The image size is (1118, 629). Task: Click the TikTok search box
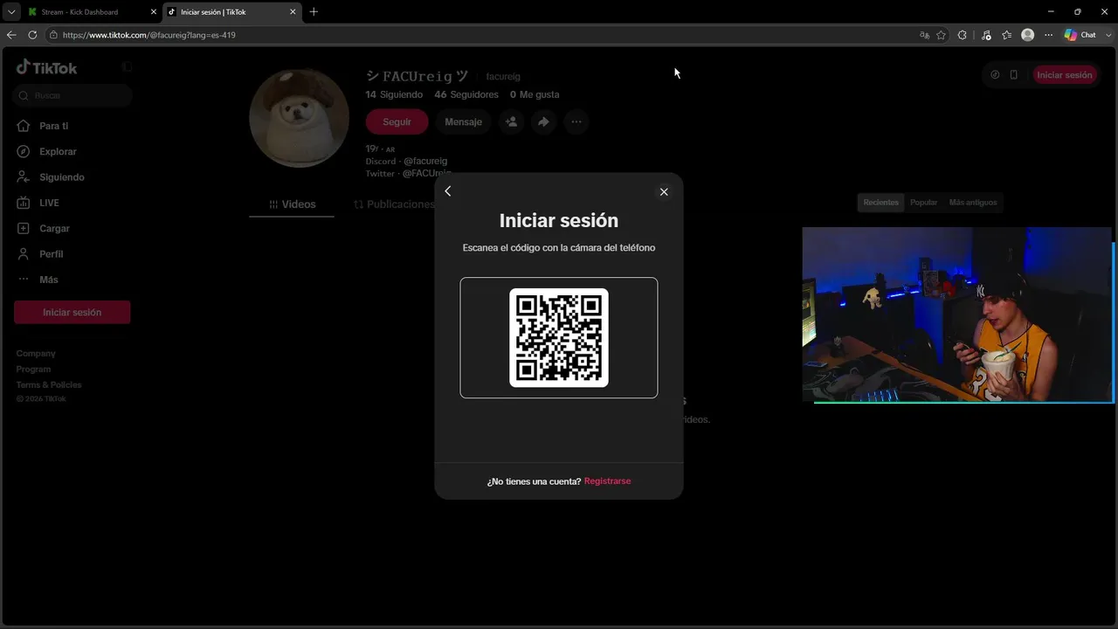(72, 95)
